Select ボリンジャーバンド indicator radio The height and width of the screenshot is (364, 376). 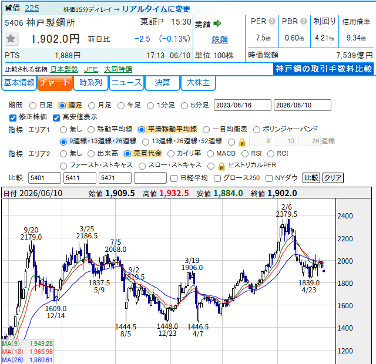pyautogui.click(x=257, y=130)
